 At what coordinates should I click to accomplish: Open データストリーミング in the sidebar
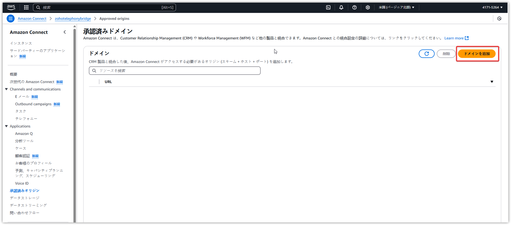(x=28, y=205)
